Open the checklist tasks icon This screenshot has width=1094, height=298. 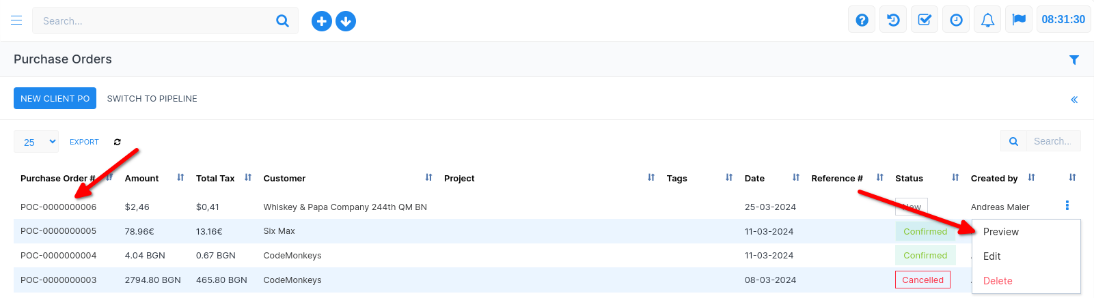click(x=925, y=20)
